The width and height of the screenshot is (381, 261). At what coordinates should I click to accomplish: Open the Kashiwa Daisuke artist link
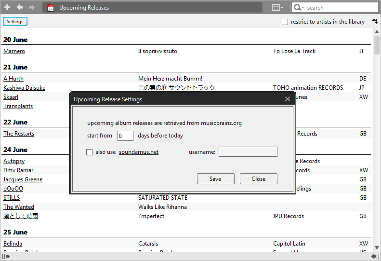pos(24,88)
